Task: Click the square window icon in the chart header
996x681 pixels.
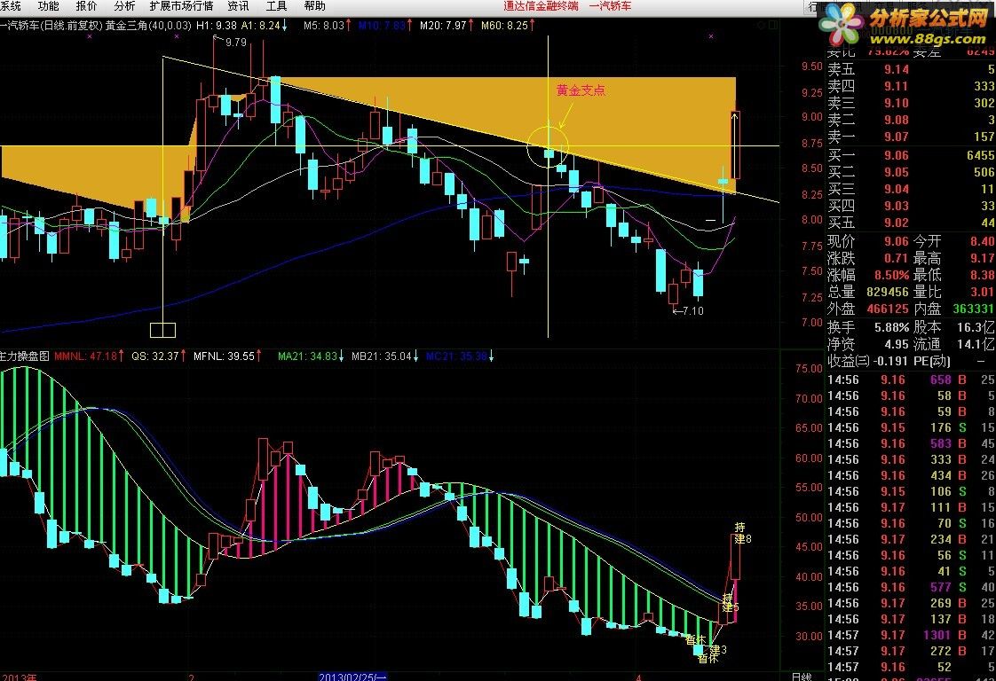Action: point(773,25)
